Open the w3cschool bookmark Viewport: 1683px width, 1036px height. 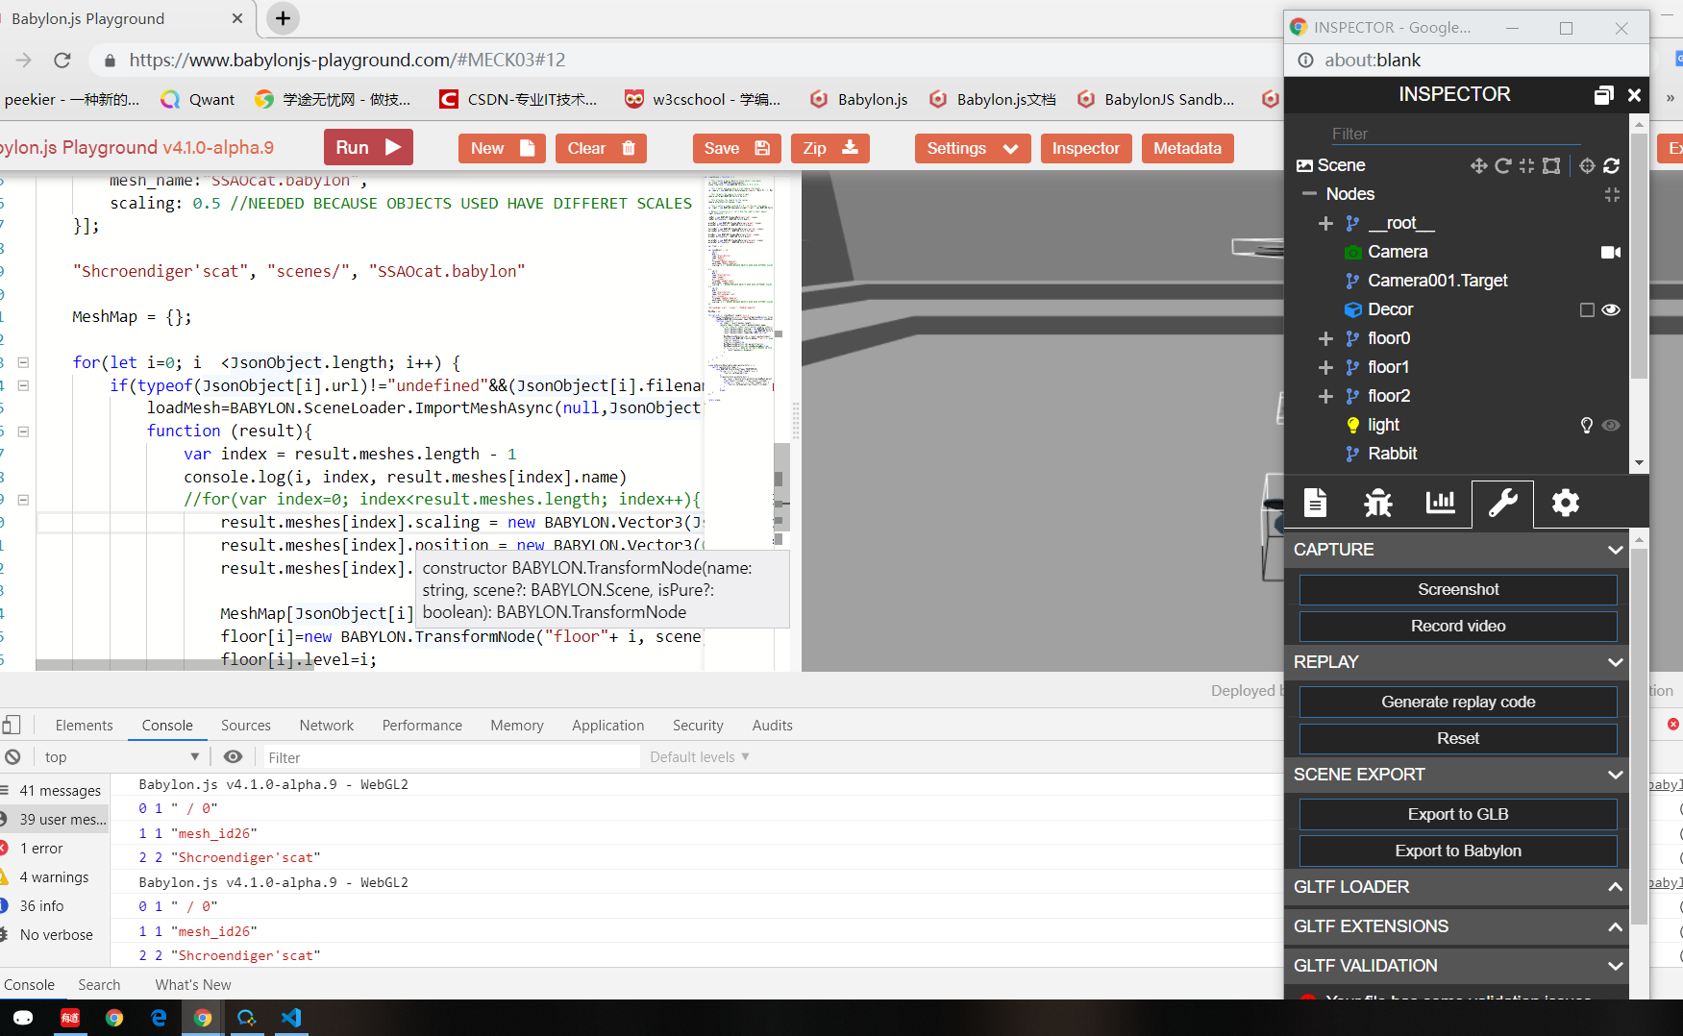tap(703, 99)
